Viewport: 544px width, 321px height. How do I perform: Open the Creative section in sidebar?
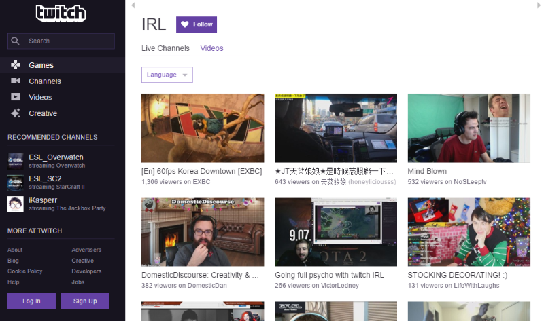[63, 113]
